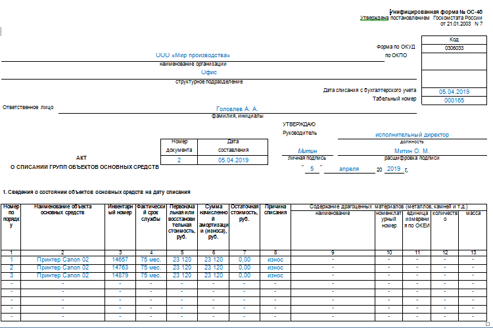Select the approval year 2019
The width and height of the screenshot is (493, 328).
click(394, 169)
